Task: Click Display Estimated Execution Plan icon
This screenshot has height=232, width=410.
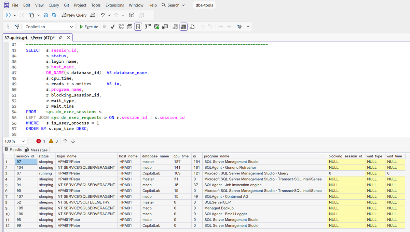Action: coord(121,27)
